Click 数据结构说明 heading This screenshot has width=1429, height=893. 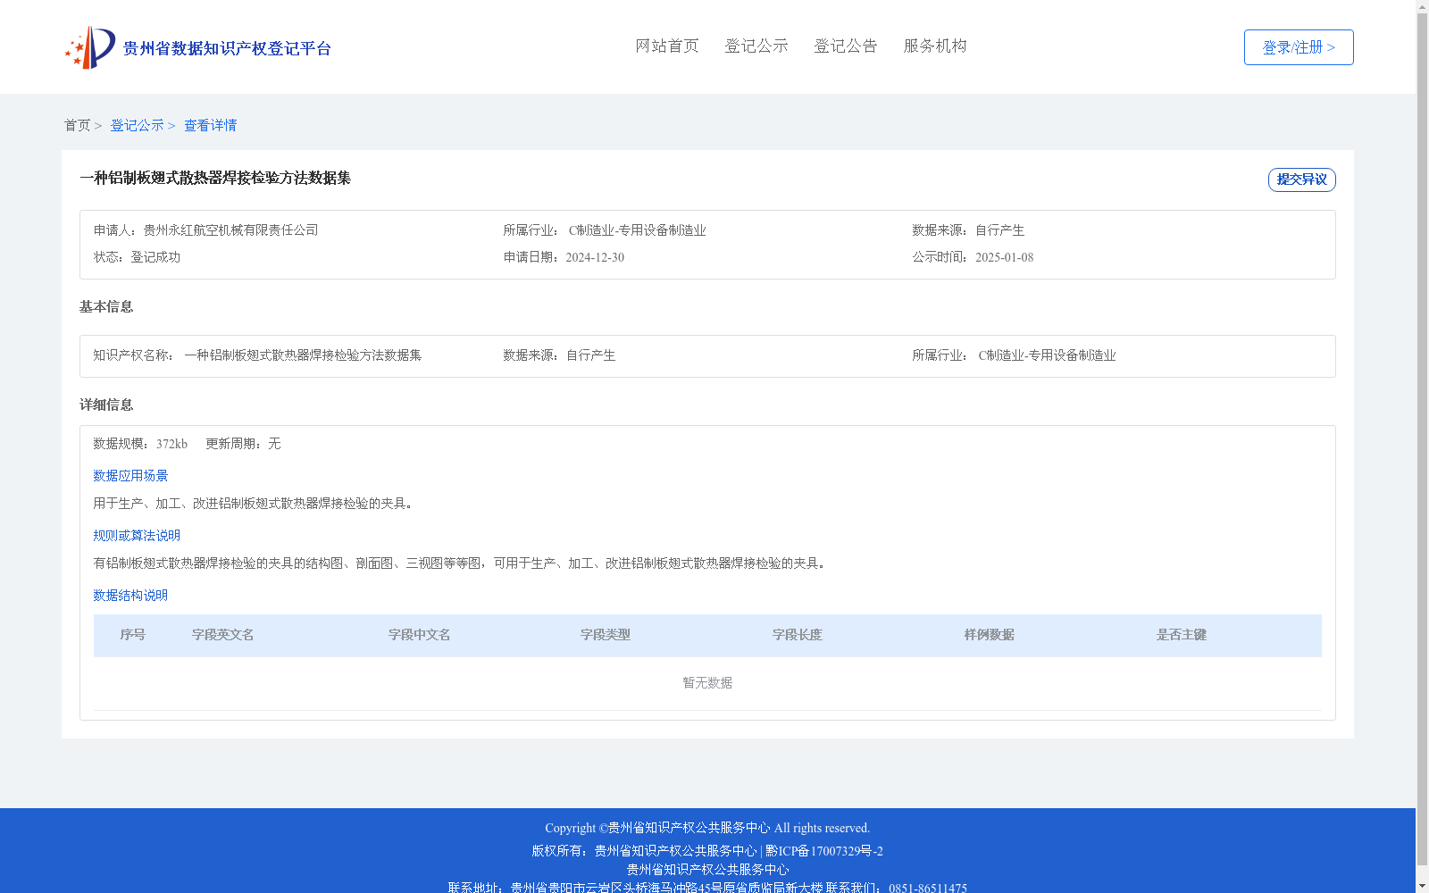[x=130, y=596]
